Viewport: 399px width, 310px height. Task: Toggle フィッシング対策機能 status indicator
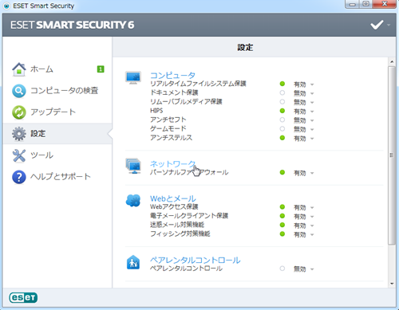[282, 234]
